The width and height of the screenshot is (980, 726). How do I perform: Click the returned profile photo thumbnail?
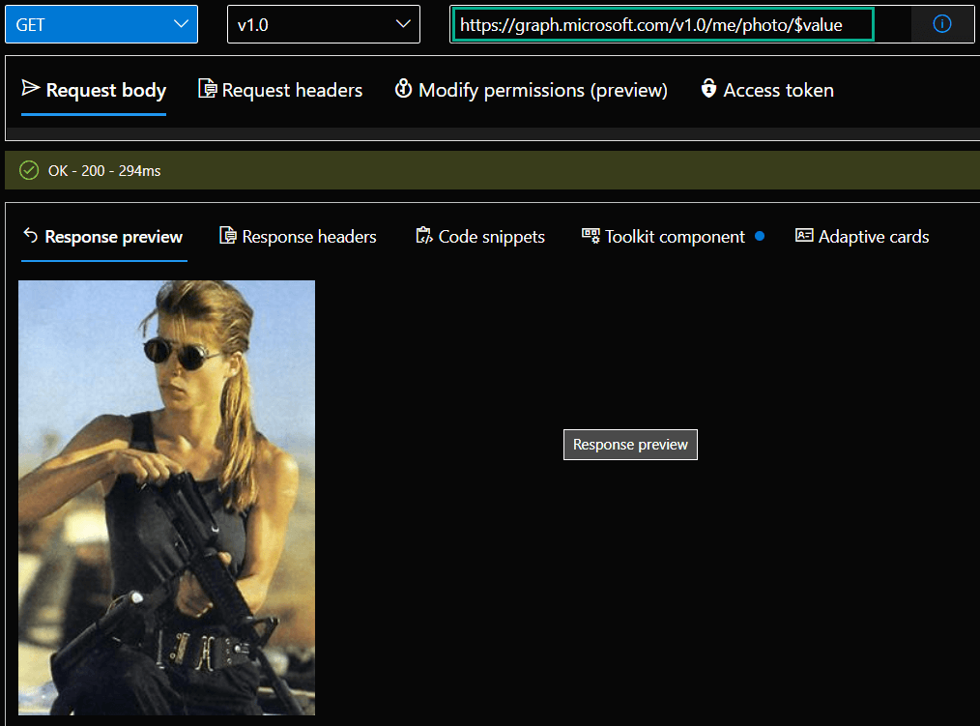pyautogui.click(x=167, y=498)
